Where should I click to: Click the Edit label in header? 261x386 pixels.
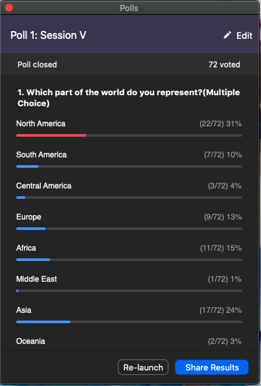(244, 36)
